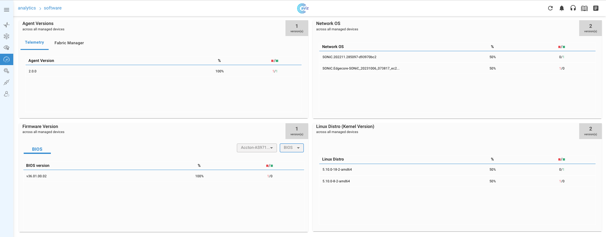This screenshot has width=606, height=237.
Task: Click the SONiC.202211.285097-d93970bc2 row
Action: click(x=349, y=57)
